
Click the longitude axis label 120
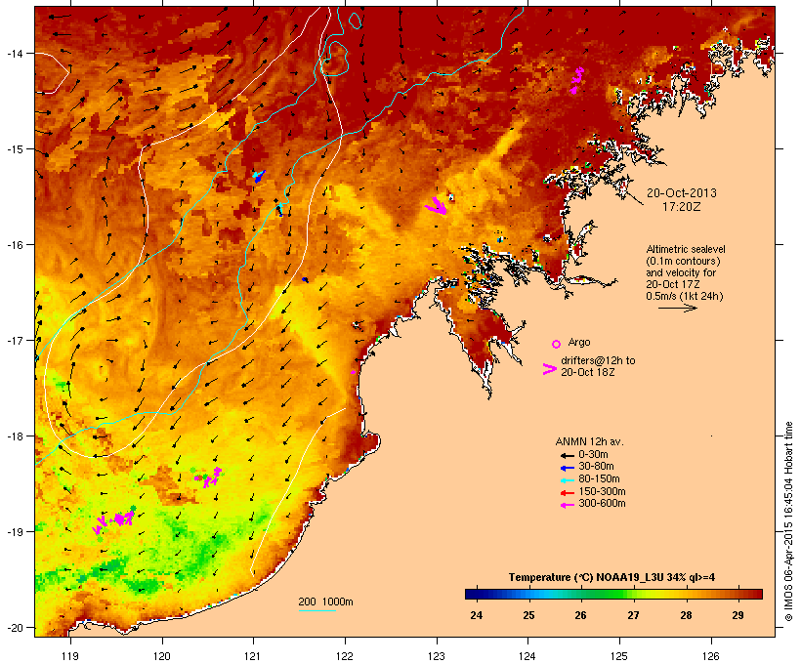click(162, 656)
